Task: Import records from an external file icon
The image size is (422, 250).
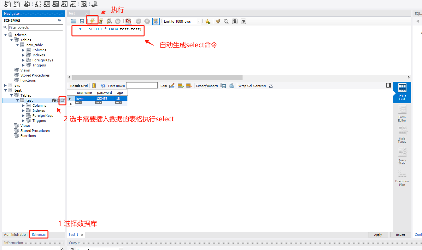Action: pos(232,86)
